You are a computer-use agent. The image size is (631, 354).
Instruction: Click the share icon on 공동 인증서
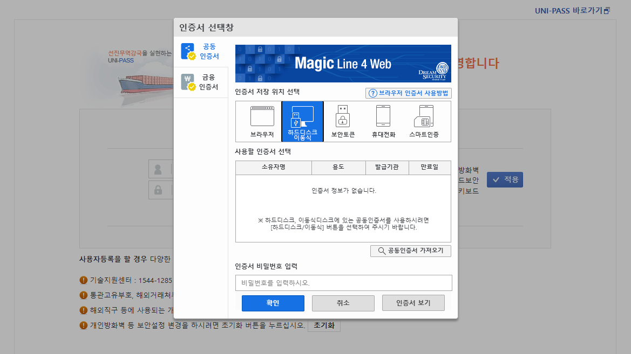187,51
